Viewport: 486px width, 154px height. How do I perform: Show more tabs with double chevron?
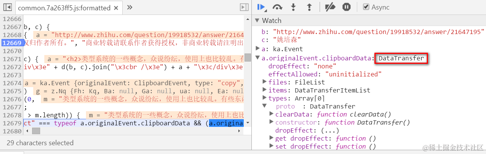pyautogui.click(x=130, y=7)
